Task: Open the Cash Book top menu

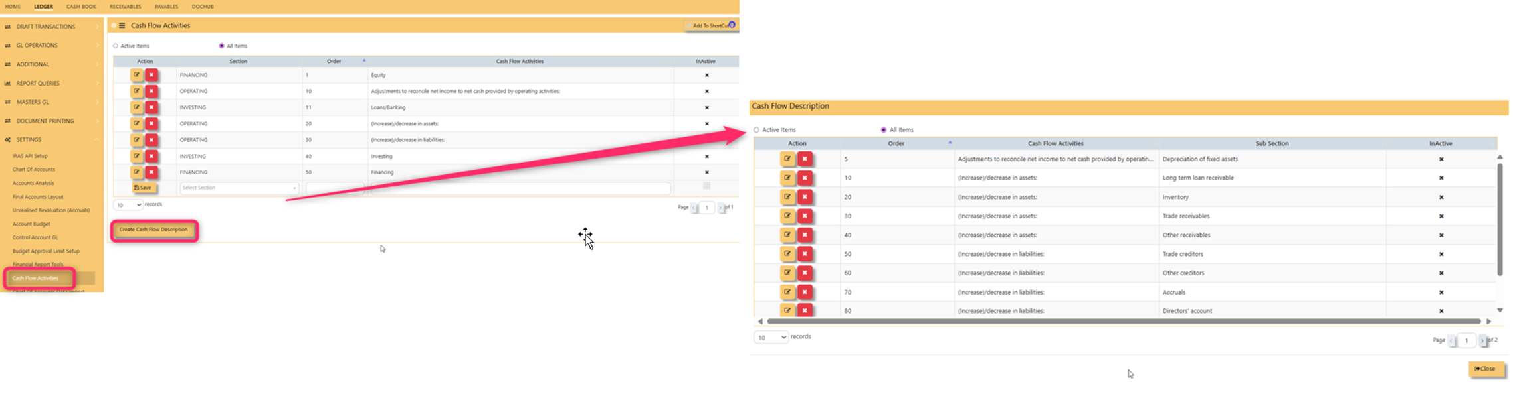Action: pyautogui.click(x=81, y=7)
